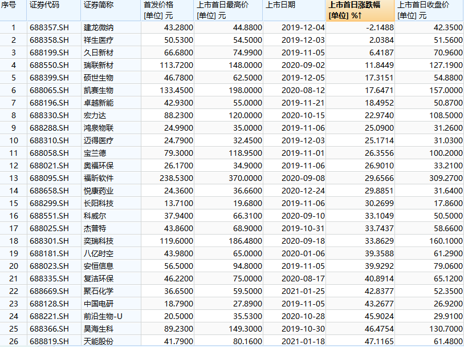Click the 上市日期 column header
This screenshot has height=347, width=464.
click(294, 10)
